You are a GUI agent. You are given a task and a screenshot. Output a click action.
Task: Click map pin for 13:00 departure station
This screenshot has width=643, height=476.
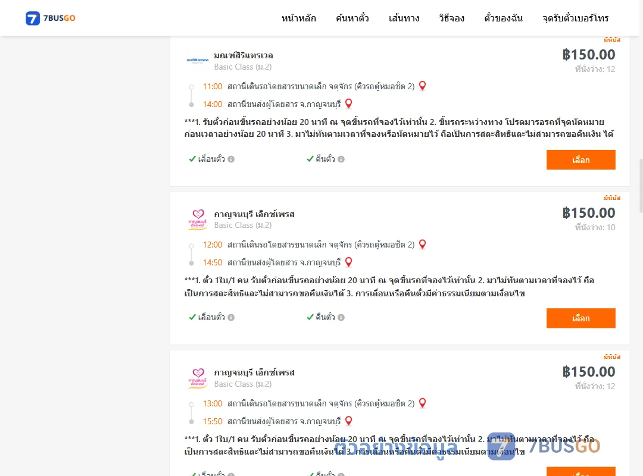(x=422, y=403)
